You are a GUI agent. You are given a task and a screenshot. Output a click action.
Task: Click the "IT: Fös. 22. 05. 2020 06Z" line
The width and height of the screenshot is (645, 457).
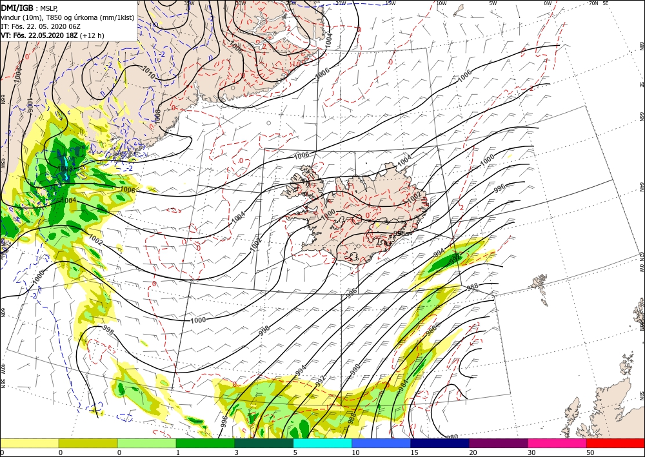pyautogui.click(x=40, y=26)
